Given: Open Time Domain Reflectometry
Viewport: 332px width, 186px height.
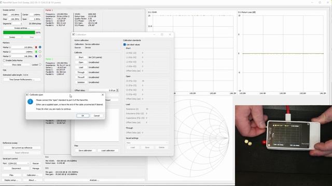Looking at the screenshot, I should [22, 80].
